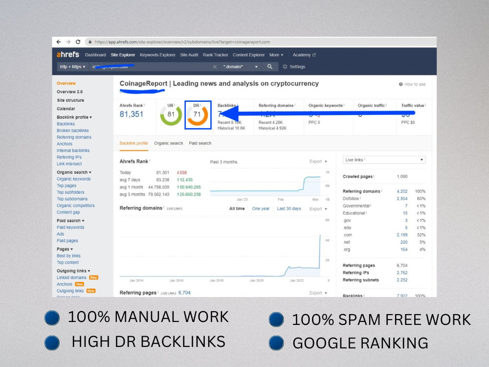Open Site structure in the sidebar
This screenshot has height=367, width=489.
[70, 100]
